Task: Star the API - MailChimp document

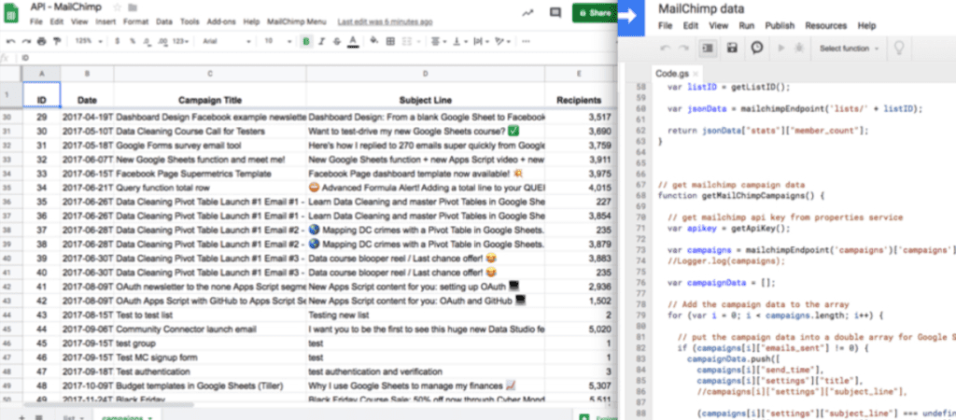Action: pos(117,7)
